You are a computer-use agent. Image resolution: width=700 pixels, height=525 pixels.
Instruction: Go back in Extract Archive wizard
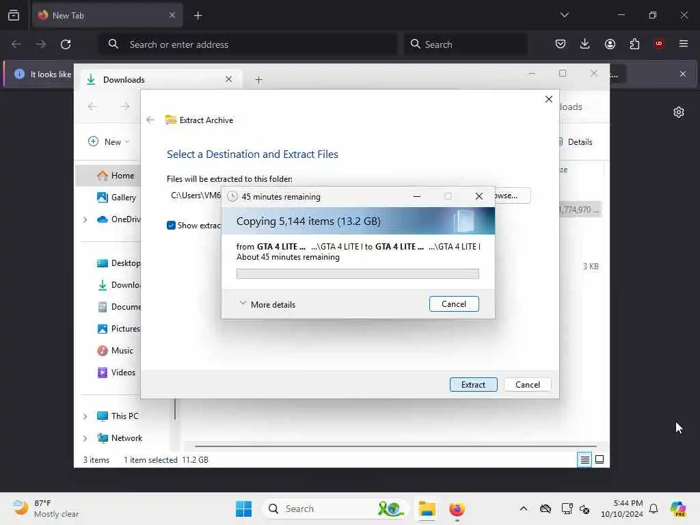[x=150, y=120]
